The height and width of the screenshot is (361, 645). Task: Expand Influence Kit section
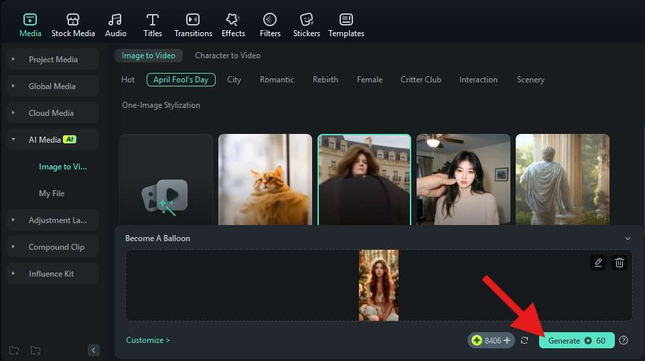13,273
